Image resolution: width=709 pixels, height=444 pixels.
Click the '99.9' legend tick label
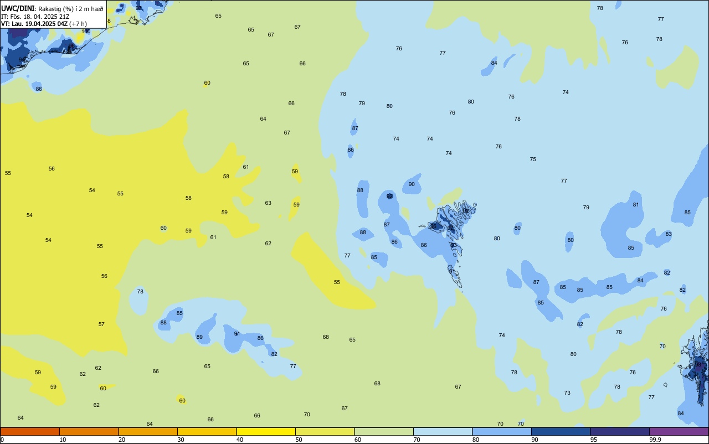pos(655,440)
